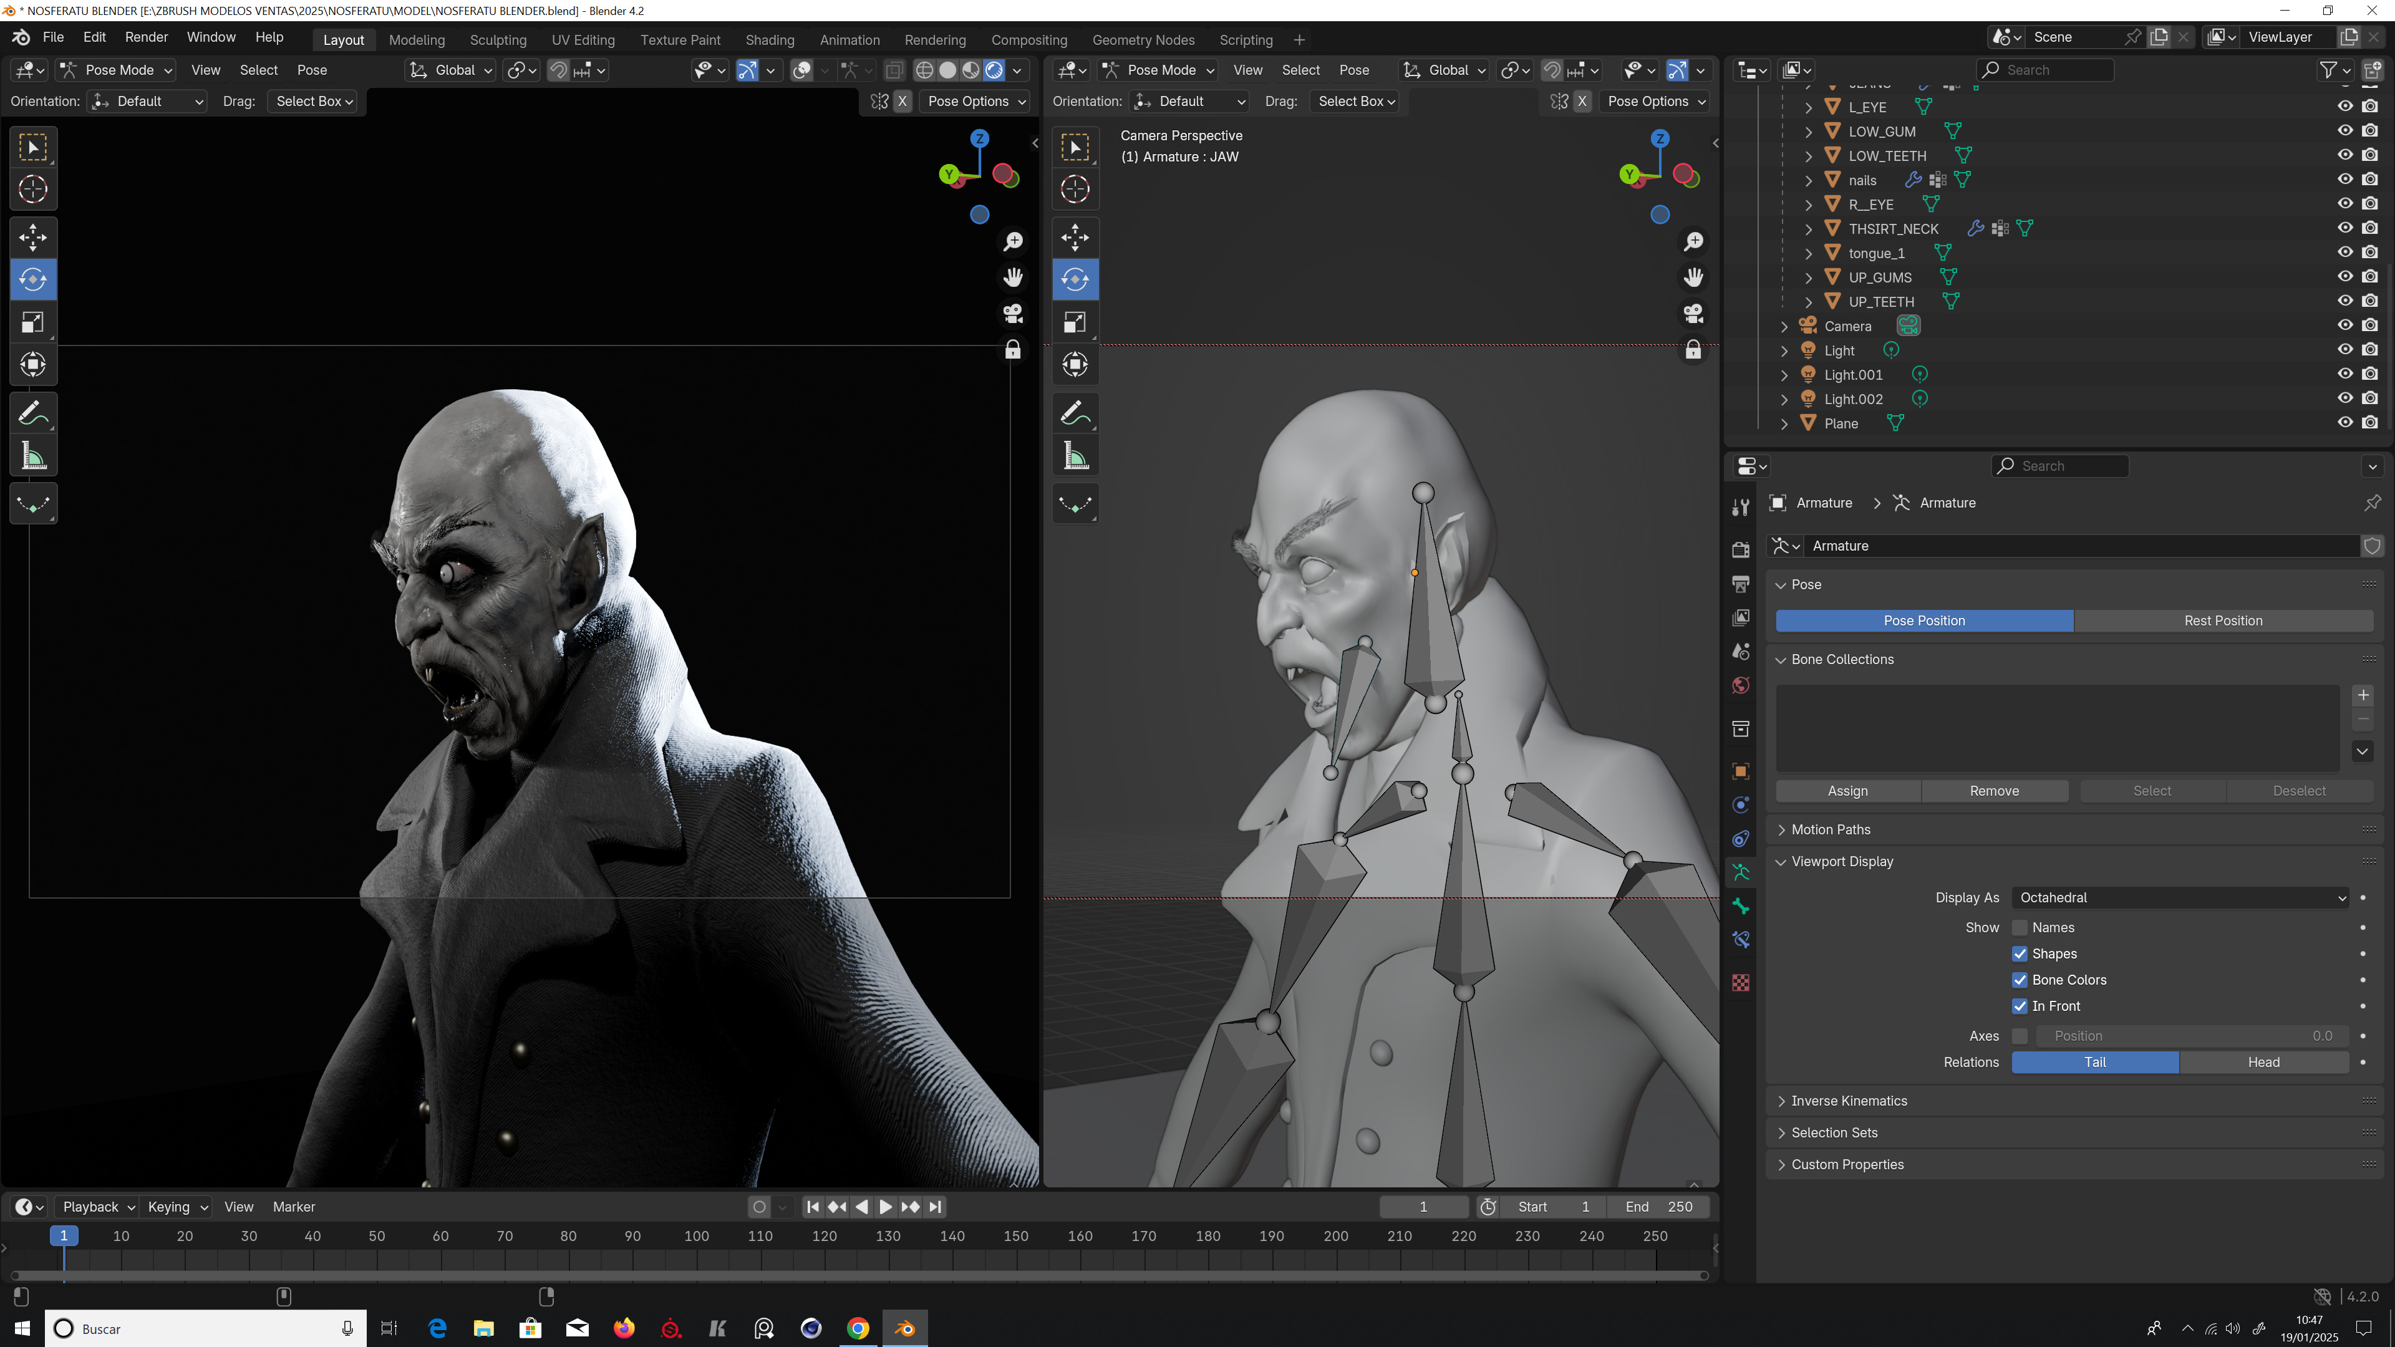Screen dimensions: 2395x1347
Task: Play the timeline animation
Action: 885,1207
